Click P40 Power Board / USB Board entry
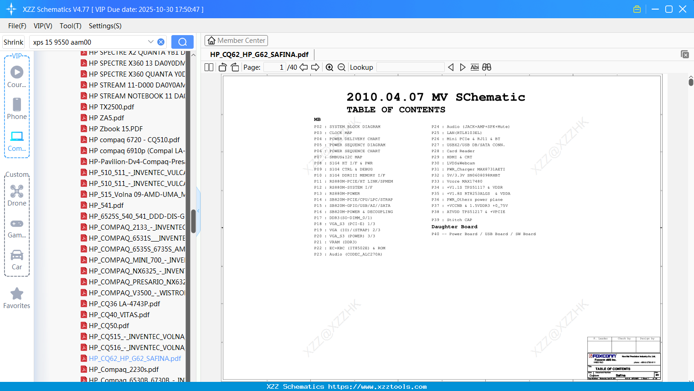The height and width of the screenshot is (391, 694). pyautogui.click(x=483, y=234)
